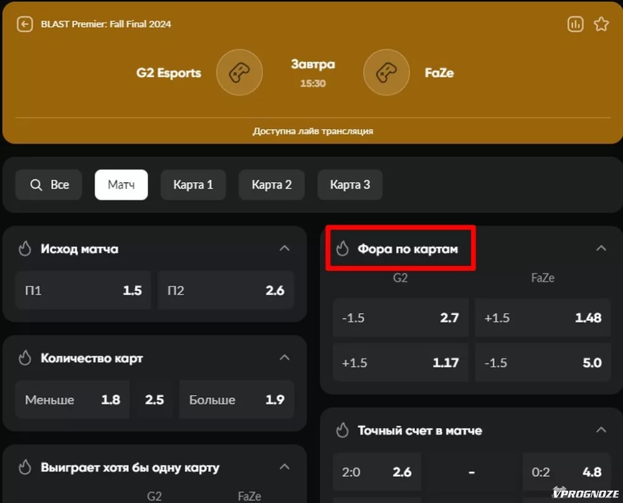Add match to favorites with star icon
623x503 pixels.
point(601,24)
